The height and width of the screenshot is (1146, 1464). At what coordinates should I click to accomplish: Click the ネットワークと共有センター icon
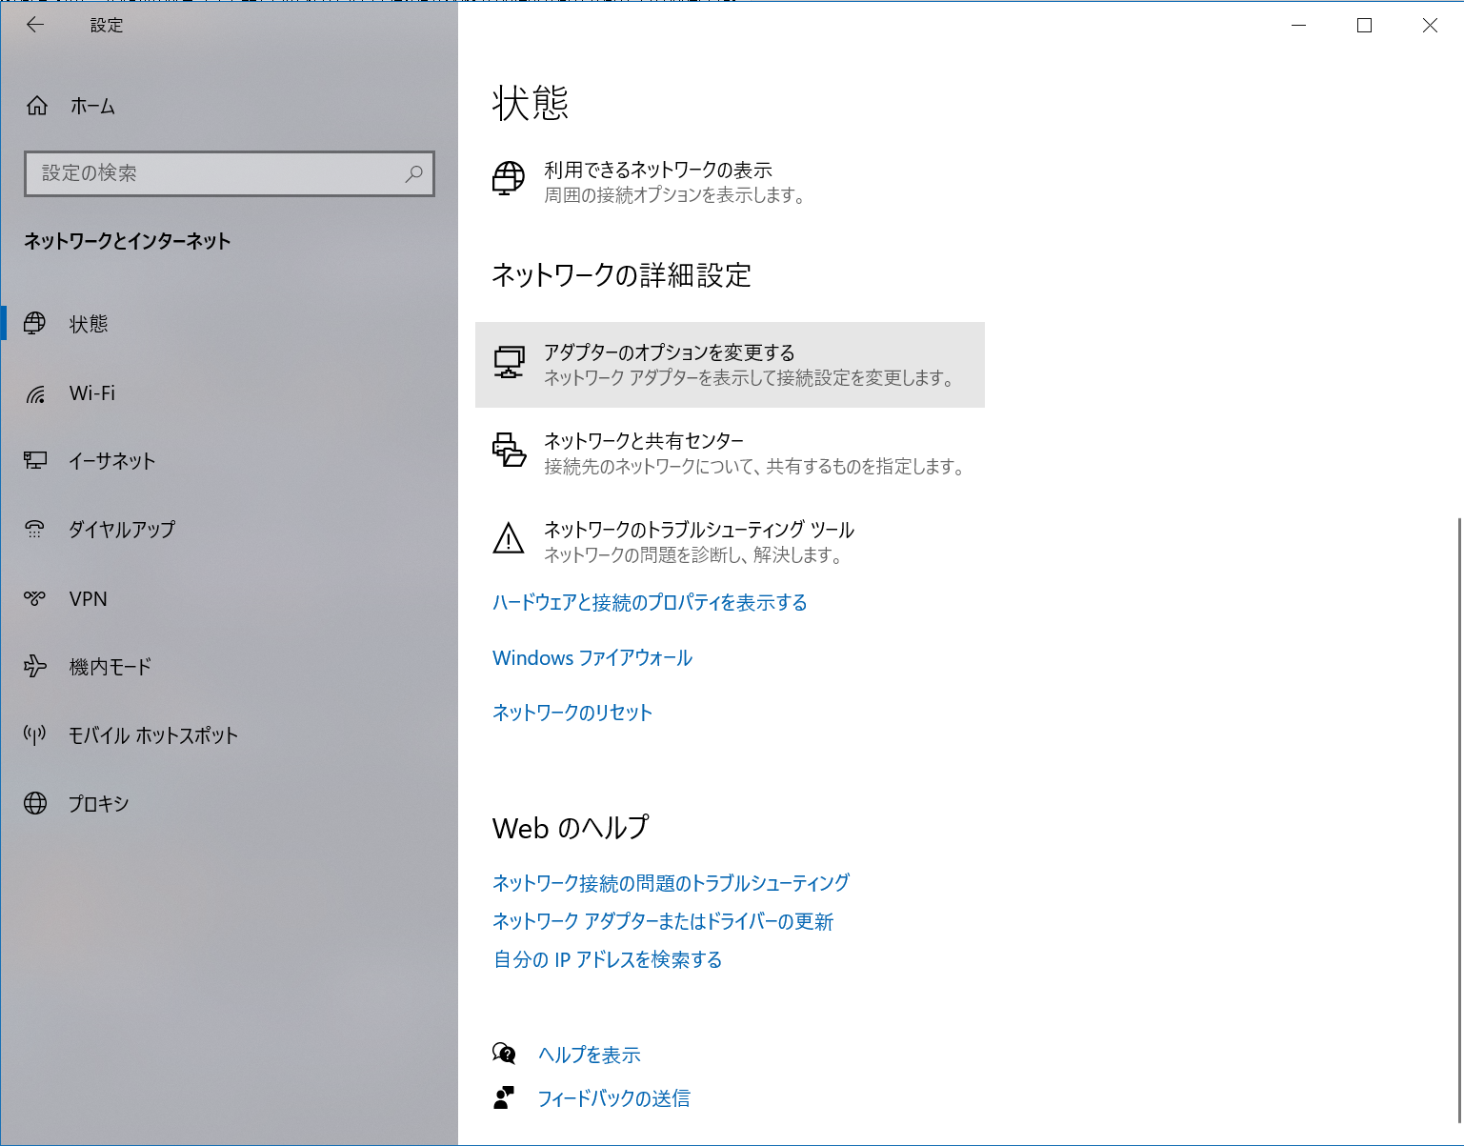pyautogui.click(x=509, y=450)
